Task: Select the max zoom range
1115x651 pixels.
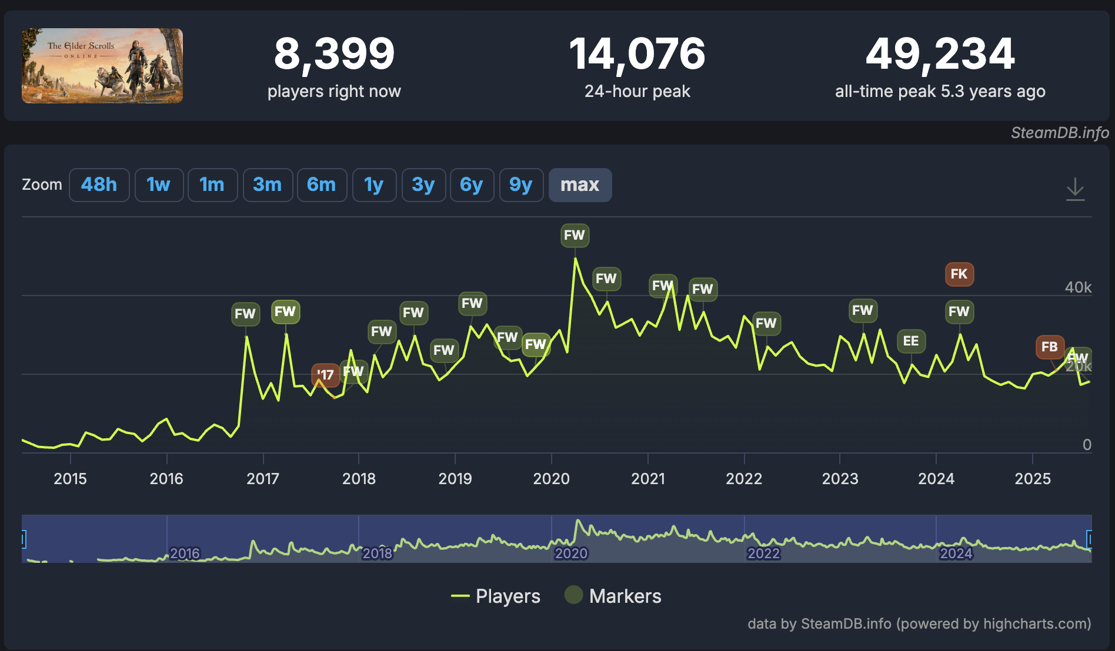Action: point(580,185)
